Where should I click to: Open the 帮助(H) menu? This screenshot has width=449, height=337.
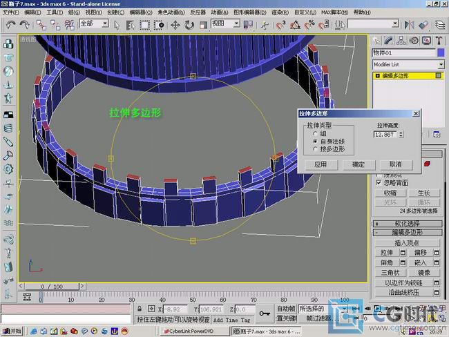(x=362, y=12)
